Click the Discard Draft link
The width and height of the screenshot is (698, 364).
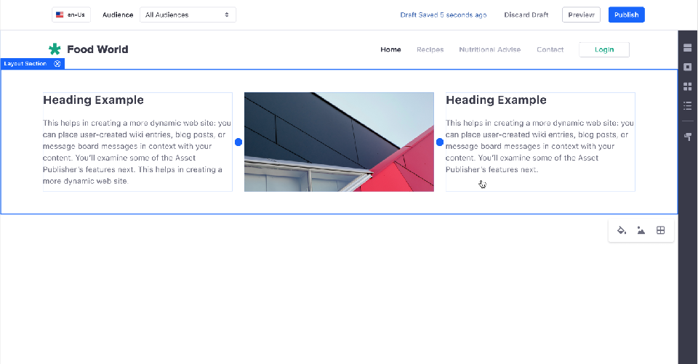(526, 15)
